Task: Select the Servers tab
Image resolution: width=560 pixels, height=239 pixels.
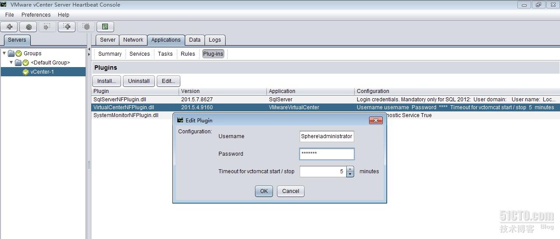Action: pos(17,40)
